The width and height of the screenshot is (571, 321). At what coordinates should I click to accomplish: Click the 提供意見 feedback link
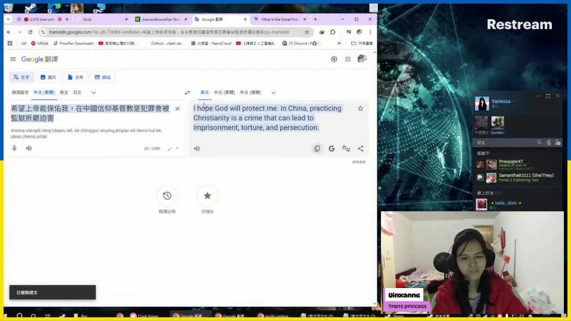tap(359, 162)
